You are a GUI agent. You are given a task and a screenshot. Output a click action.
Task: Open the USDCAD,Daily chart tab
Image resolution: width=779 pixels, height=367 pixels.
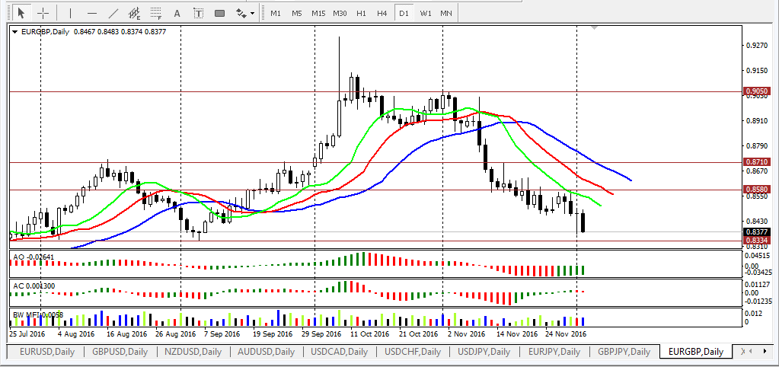340,352
